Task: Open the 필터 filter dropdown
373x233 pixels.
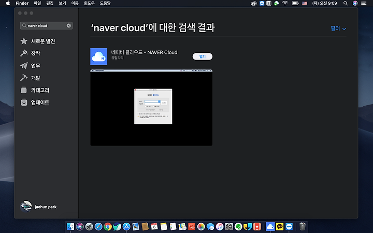Action: [x=338, y=28]
